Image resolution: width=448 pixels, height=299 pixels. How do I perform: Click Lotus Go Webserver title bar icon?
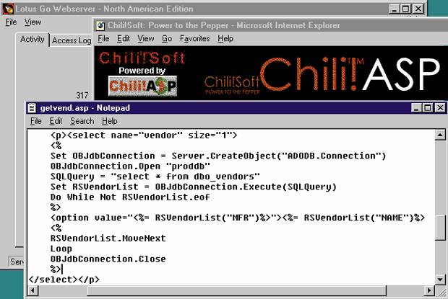(8, 9)
